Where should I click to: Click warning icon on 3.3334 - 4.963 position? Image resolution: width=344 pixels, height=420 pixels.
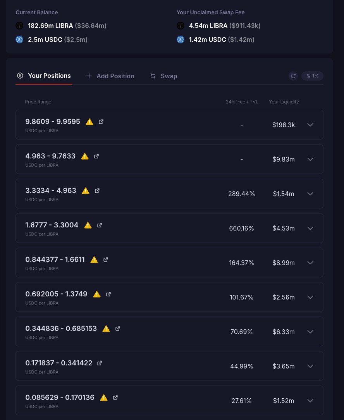tap(86, 191)
